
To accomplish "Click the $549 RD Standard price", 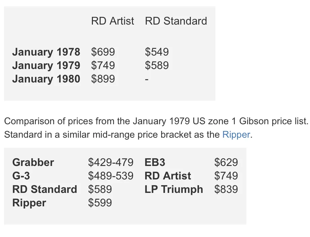I will tap(157, 52).
